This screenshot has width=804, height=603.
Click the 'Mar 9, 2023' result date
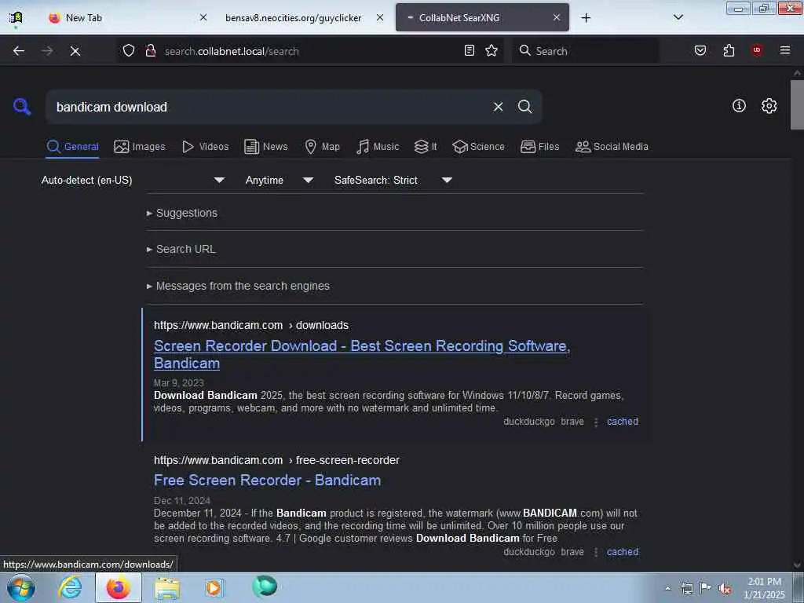pyautogui.click(x=178, y=383)
